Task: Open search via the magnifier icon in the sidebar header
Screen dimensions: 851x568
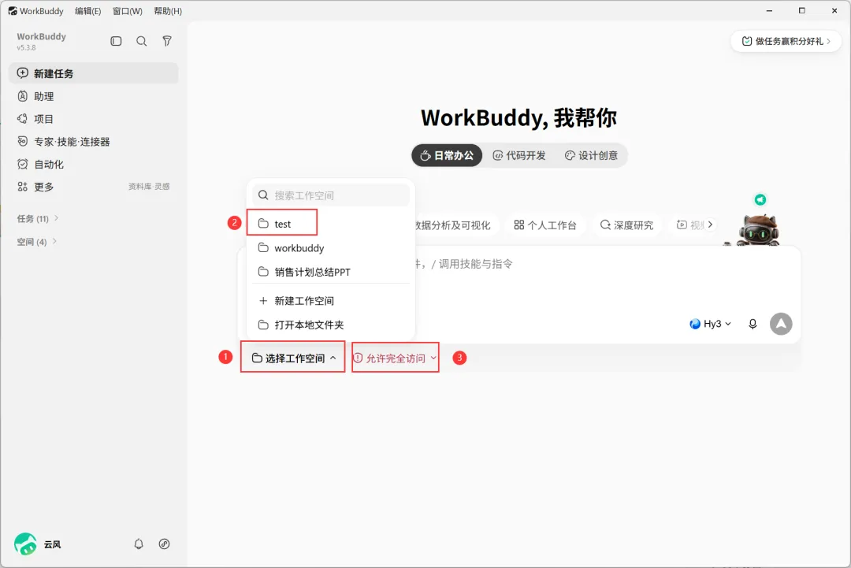Action: (x=142, y=41)
